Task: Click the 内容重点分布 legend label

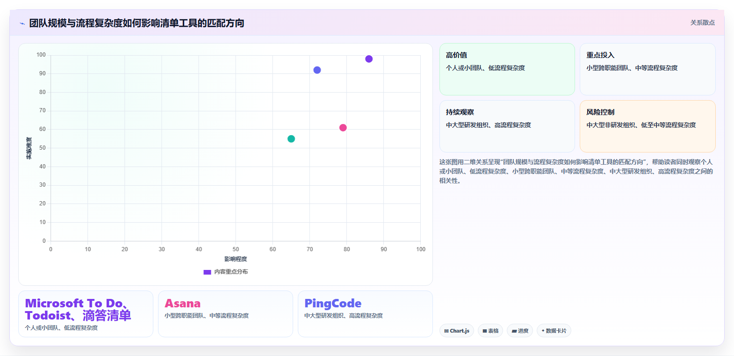Action: coord(231,272)
